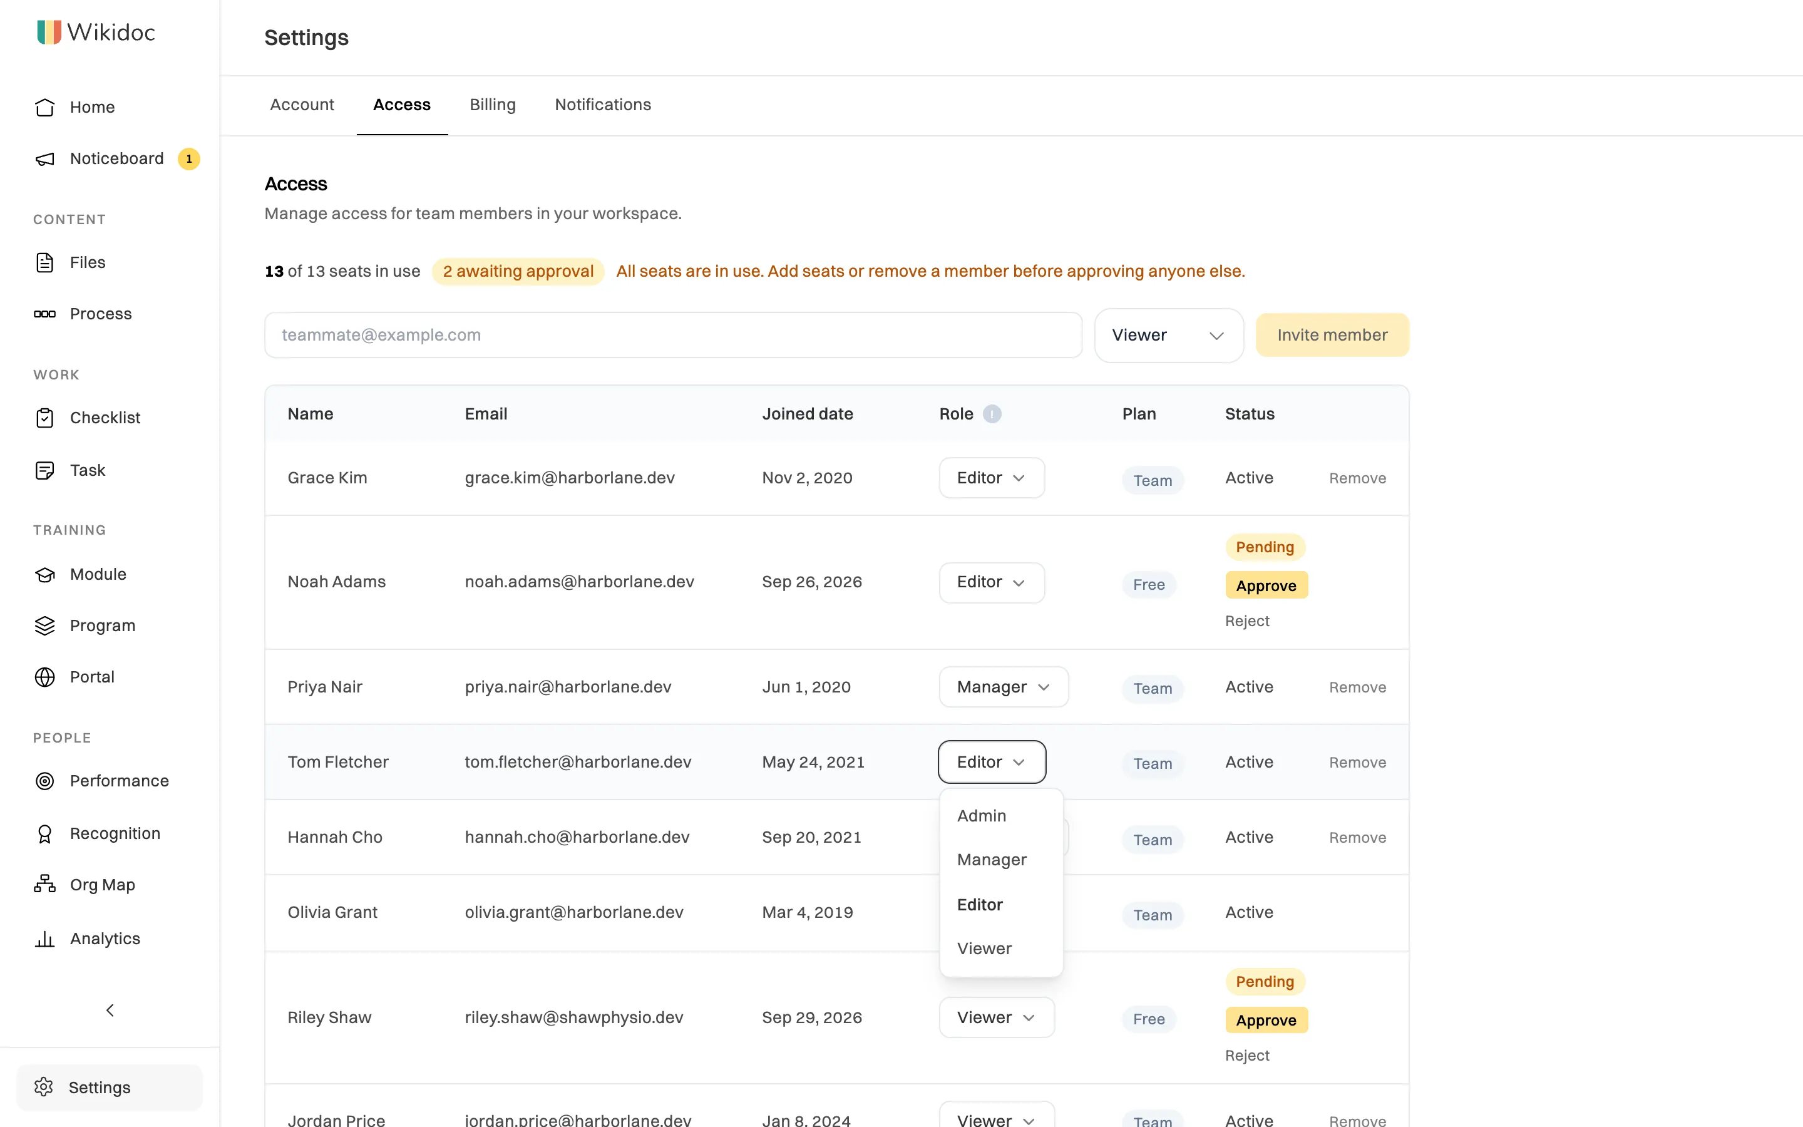Viewport: 1803px width, 1127px height.
Task: Open Portal via its globe icon
Action: pyautogui.click(x=44, y=677)
